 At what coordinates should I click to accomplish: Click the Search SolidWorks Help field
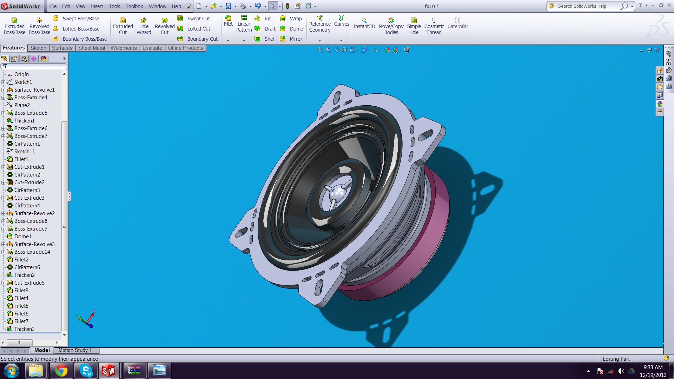(x=588, y=6)
